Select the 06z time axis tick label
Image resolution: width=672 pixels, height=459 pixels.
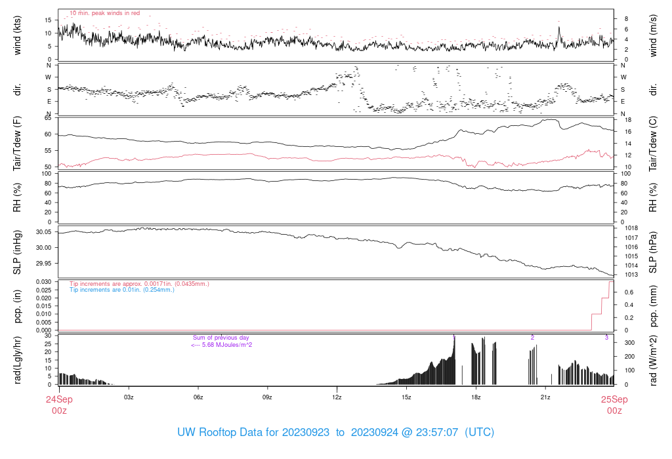coord(198,397)
